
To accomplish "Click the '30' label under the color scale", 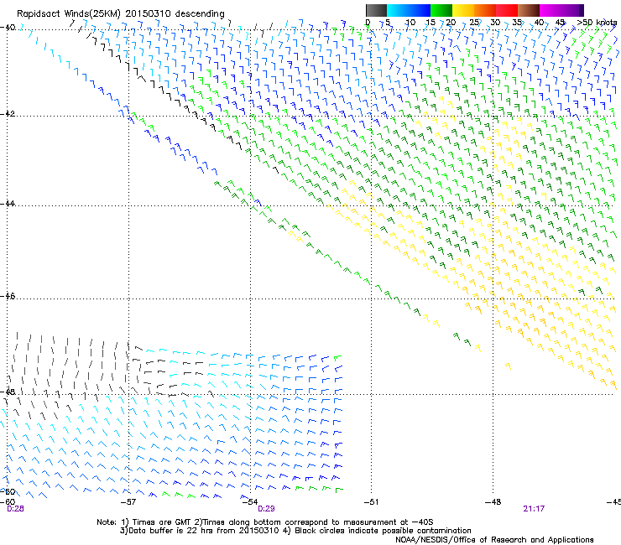I will click(495, 23).
